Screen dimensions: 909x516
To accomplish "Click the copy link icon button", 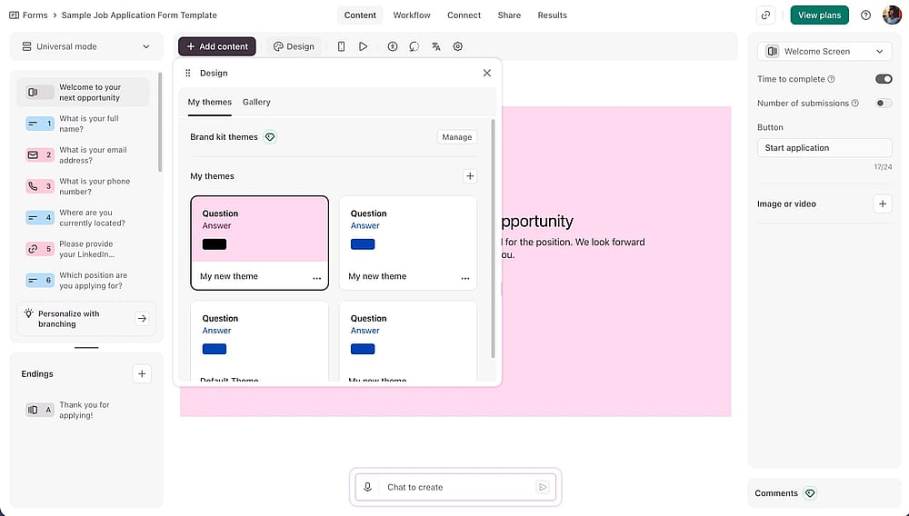I will pyautogui.click(x=765, y=15).
